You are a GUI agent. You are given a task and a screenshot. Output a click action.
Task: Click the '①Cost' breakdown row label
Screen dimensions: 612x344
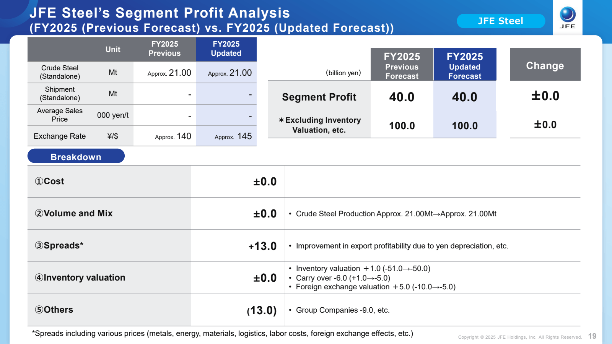[x=49, y=181]
